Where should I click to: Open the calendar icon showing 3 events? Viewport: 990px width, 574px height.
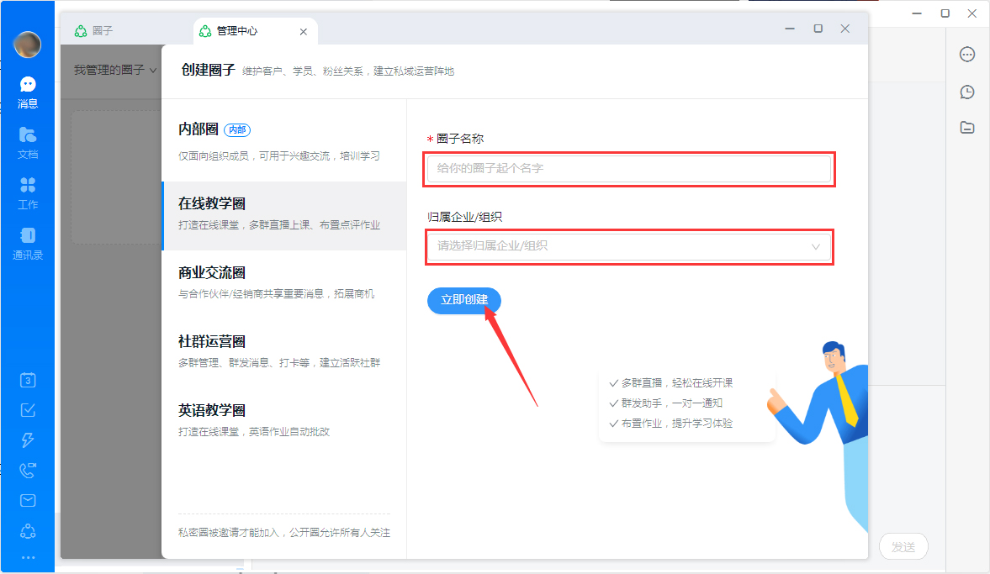point(28,380)
